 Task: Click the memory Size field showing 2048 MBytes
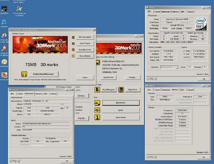coord(165,100)
